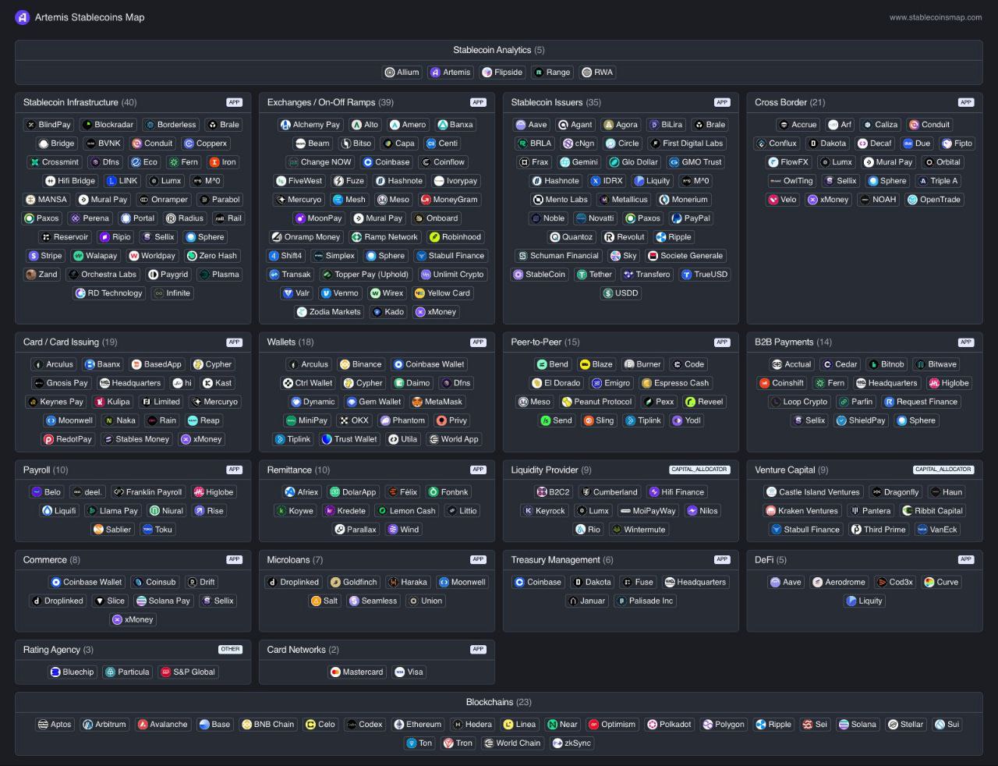Open the World Chain blockchain chip
This screenshot has height=766, width=998.
[513, 743]
